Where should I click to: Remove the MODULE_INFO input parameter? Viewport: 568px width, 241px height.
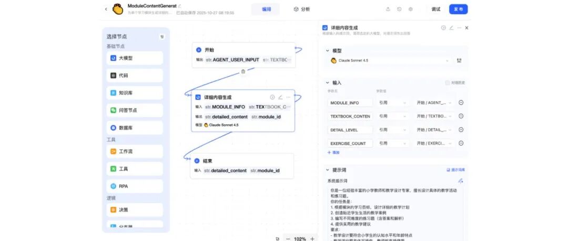[461, 103]
